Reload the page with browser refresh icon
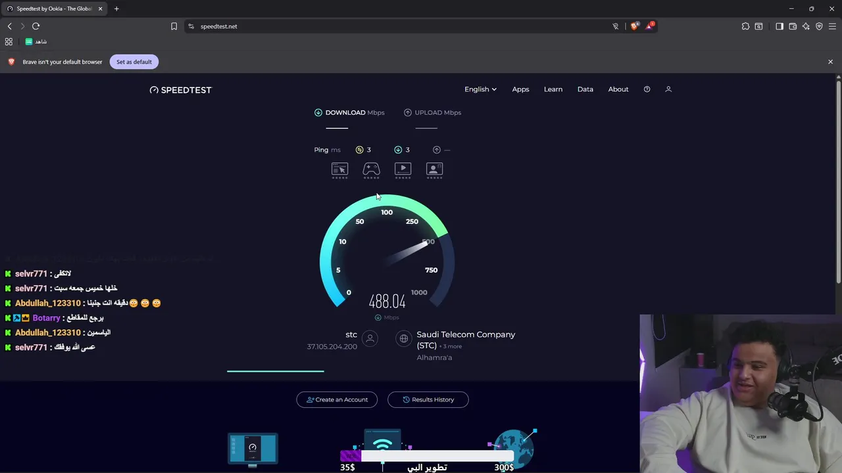This screenshot has width=842, height=473. click(36, 26)
